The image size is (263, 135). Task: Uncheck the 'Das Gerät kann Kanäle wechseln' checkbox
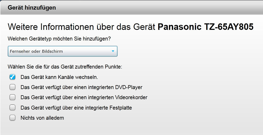(12, 77)
